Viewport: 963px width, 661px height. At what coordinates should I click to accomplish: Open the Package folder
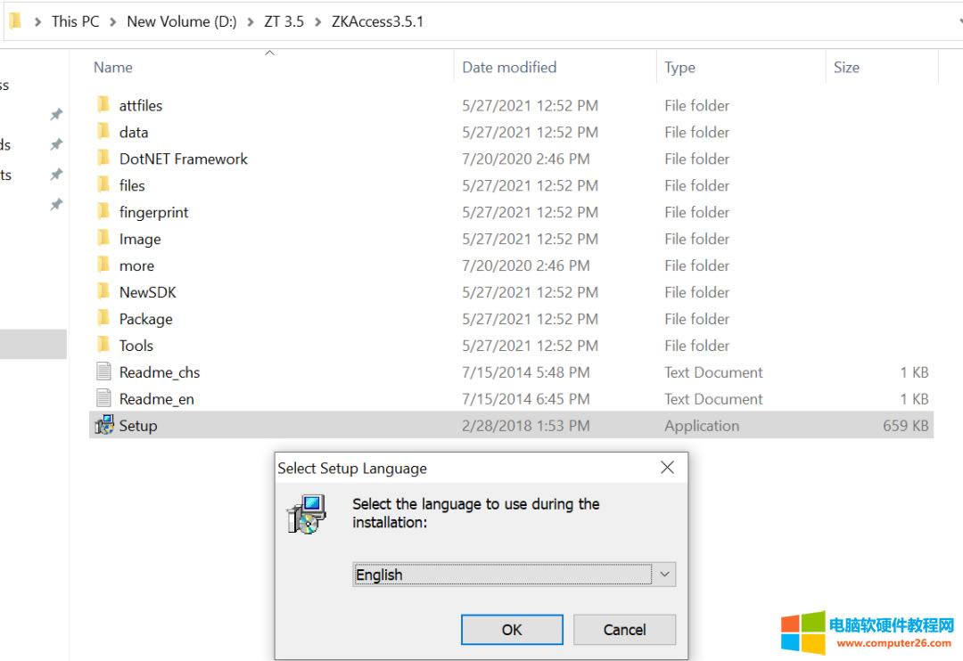(x=145, y=318)
